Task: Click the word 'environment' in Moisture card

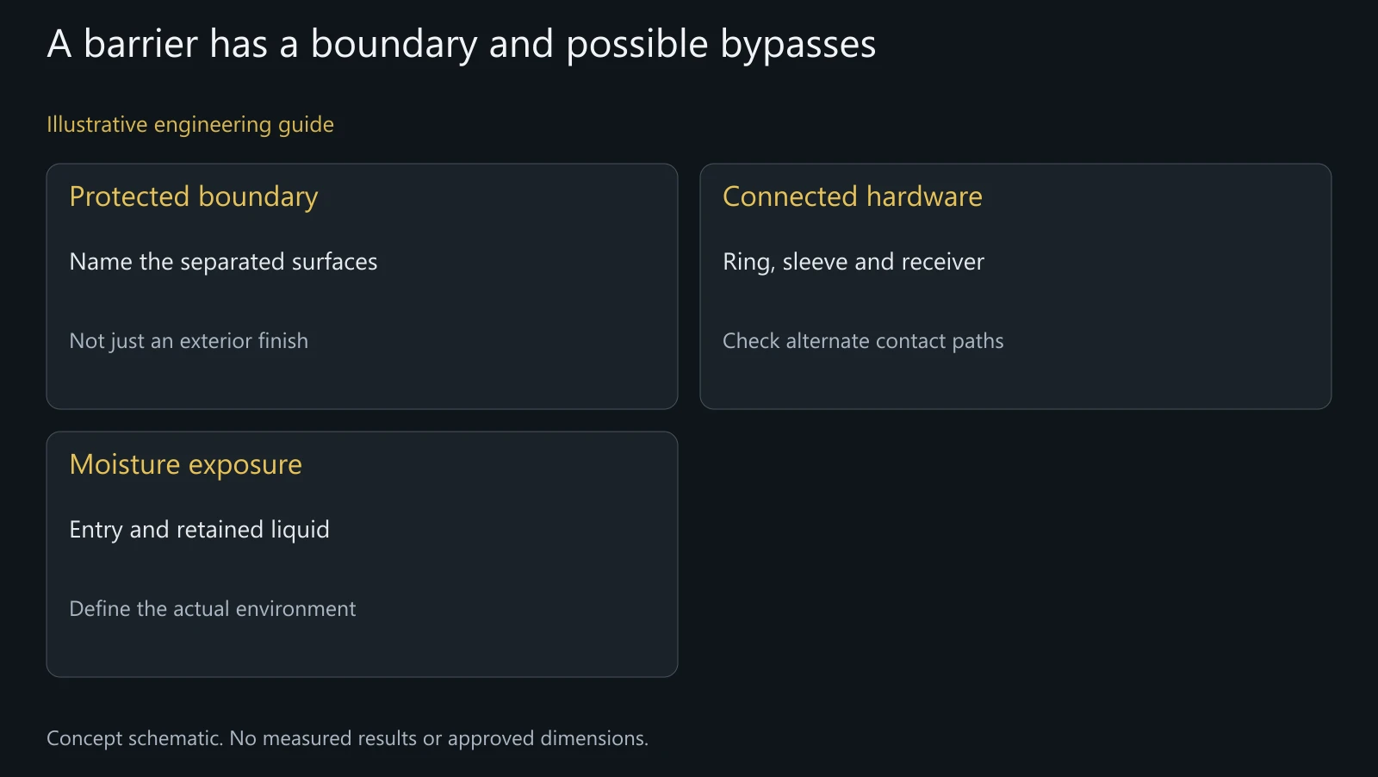Action: pos(295,609)
